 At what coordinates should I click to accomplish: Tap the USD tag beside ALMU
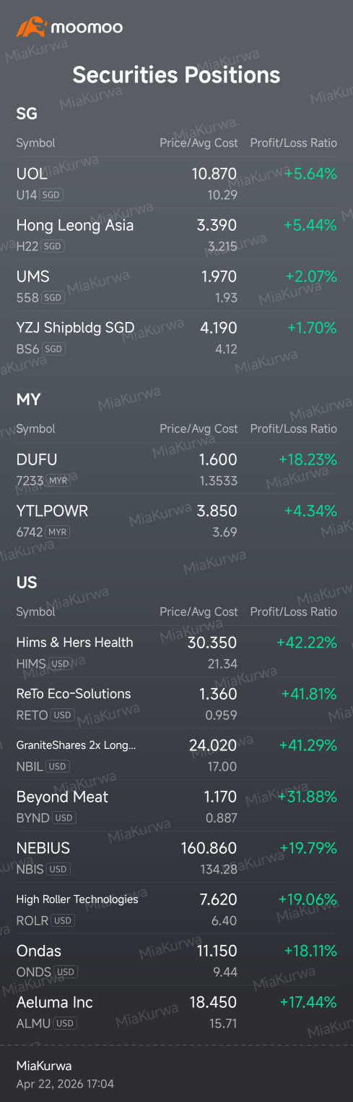pyautogui.click(x=65, y=1023)
